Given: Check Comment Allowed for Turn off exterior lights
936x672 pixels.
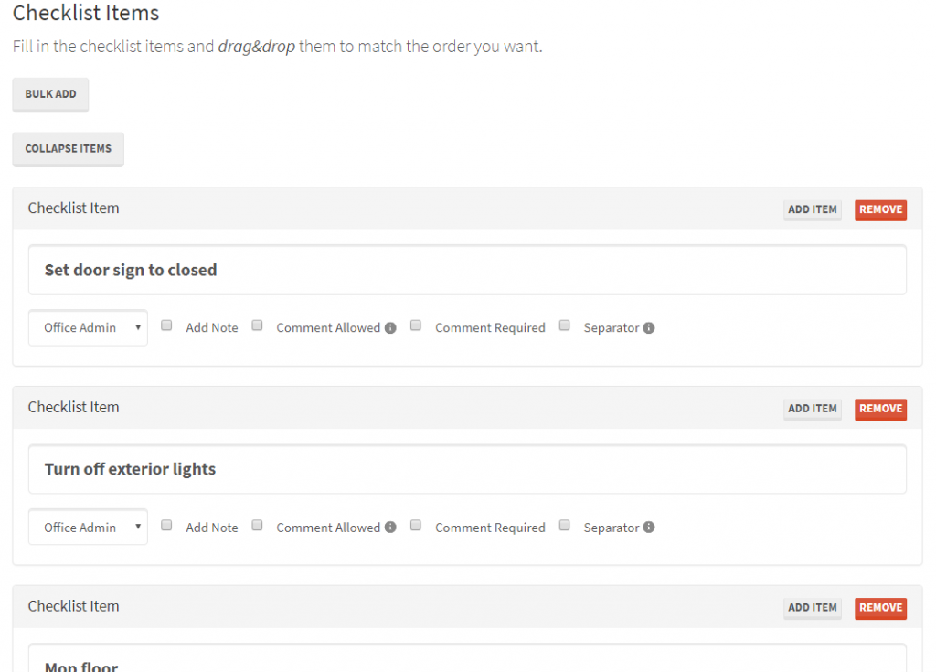Looking at the screenshot, I should pos(257,525).
